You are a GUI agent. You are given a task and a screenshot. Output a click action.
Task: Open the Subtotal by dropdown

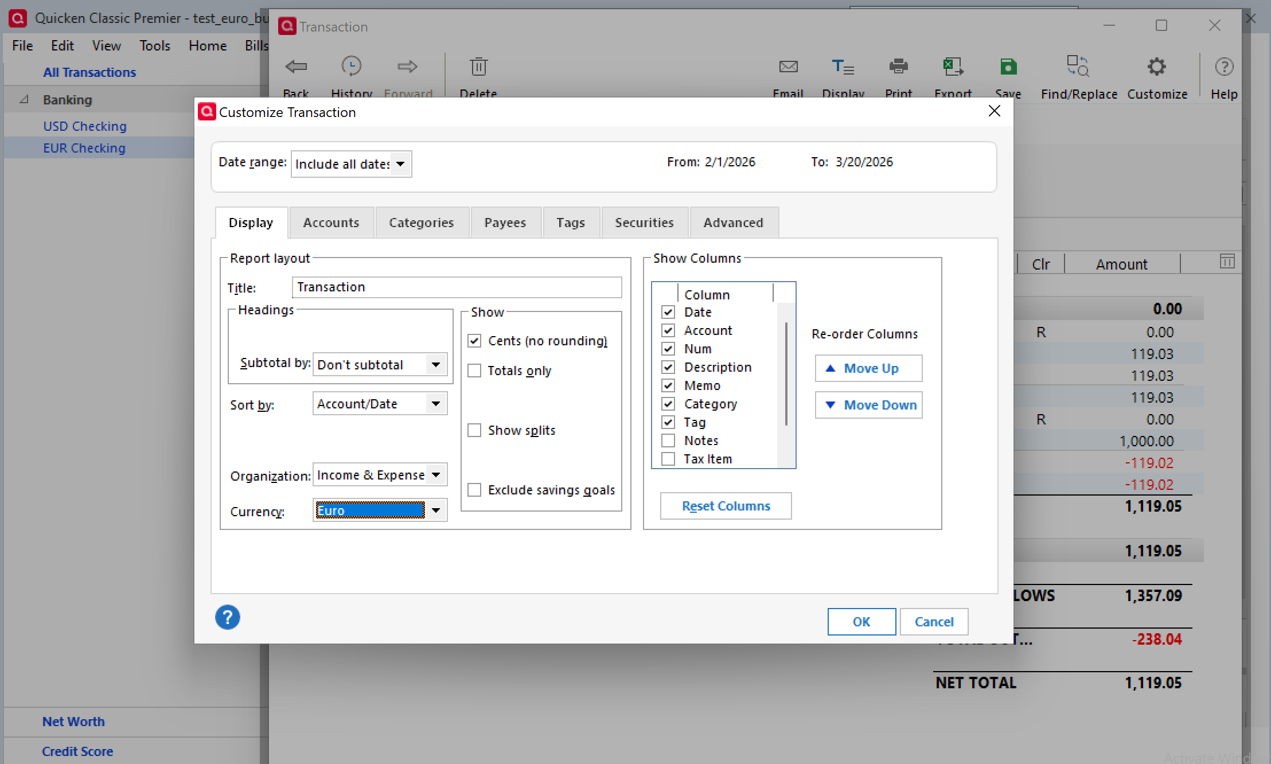click(x=436, y=364)
